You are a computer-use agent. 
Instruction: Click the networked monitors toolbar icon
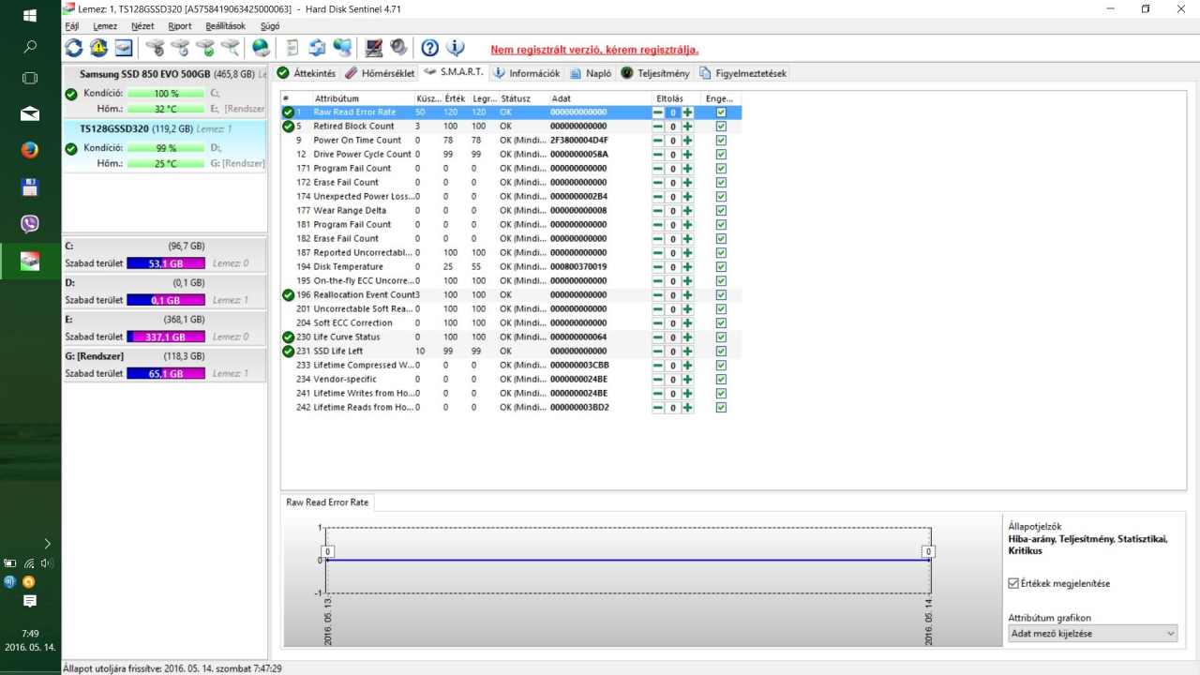click(x=342, y=48)
